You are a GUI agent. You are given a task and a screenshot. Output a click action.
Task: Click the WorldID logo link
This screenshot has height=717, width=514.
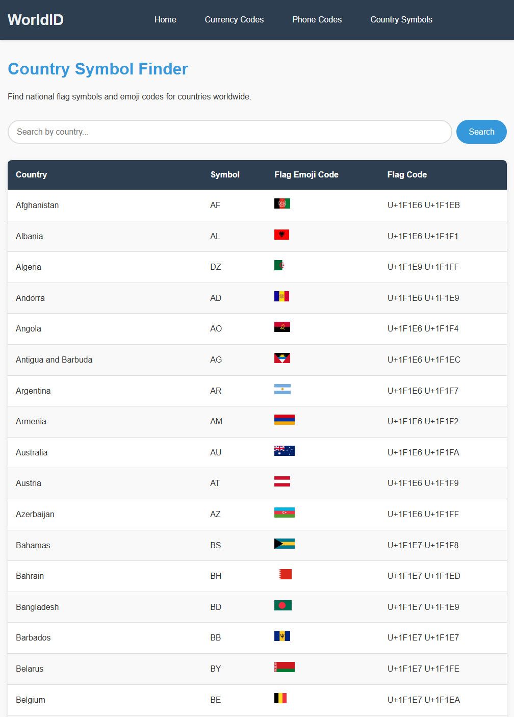pos(36,20)
